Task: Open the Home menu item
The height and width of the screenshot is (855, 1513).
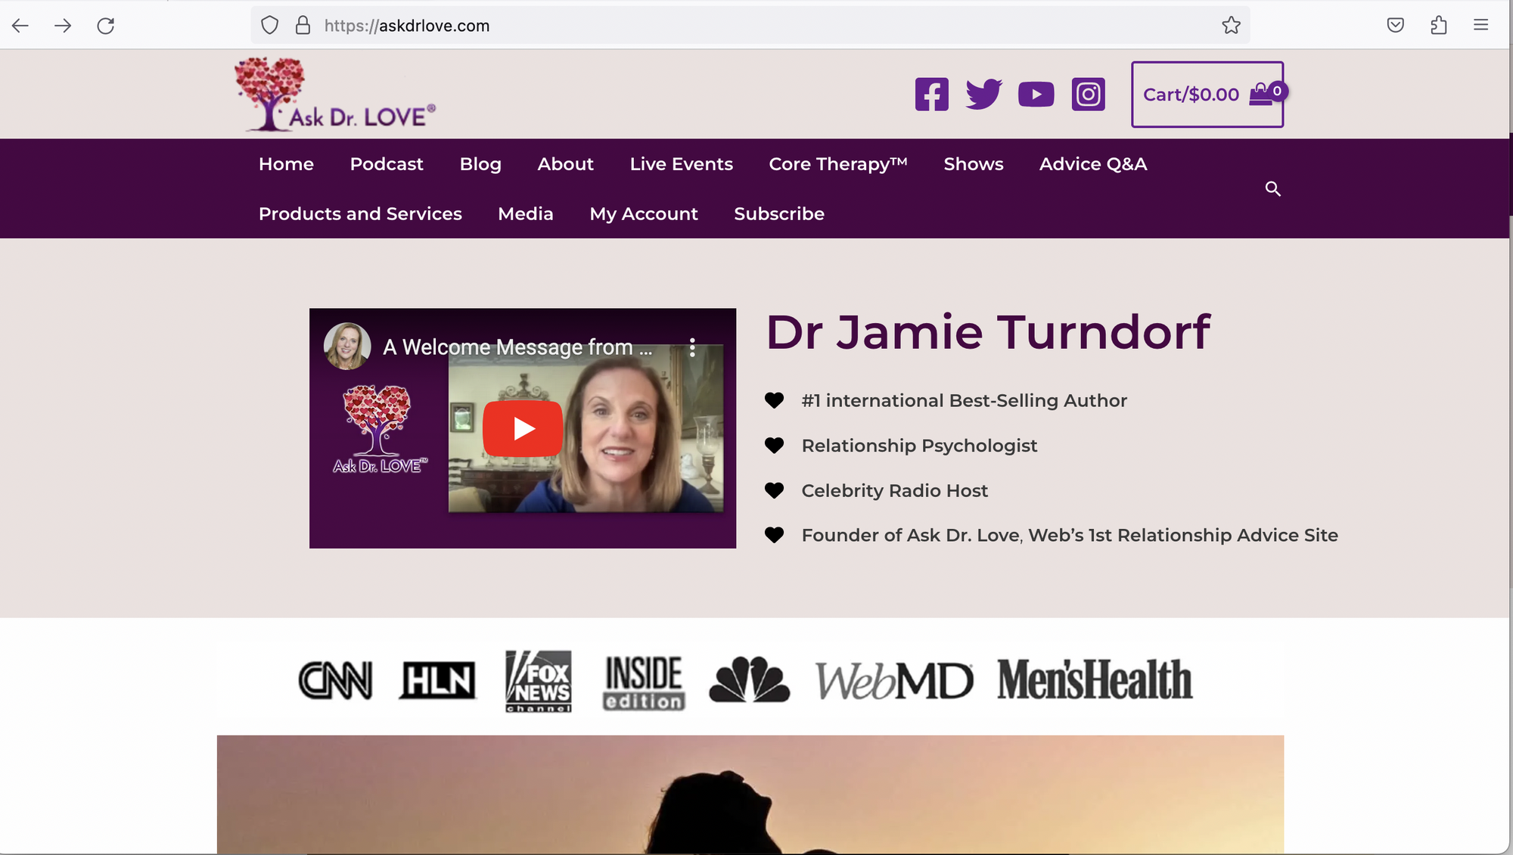Action: tap(286, 164)
